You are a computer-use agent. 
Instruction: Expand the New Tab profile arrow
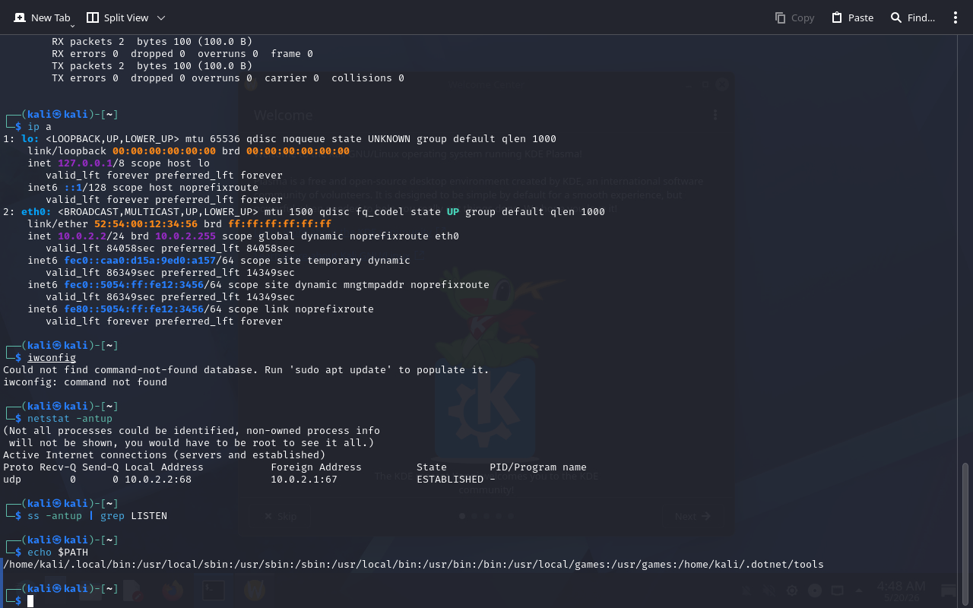point(72,26)
